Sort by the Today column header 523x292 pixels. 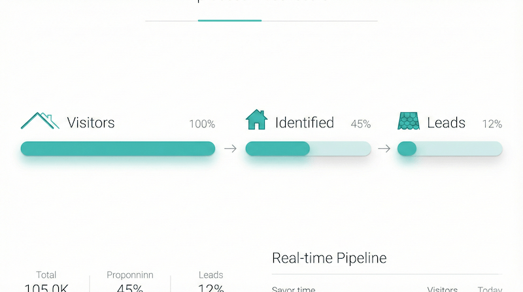490,289
